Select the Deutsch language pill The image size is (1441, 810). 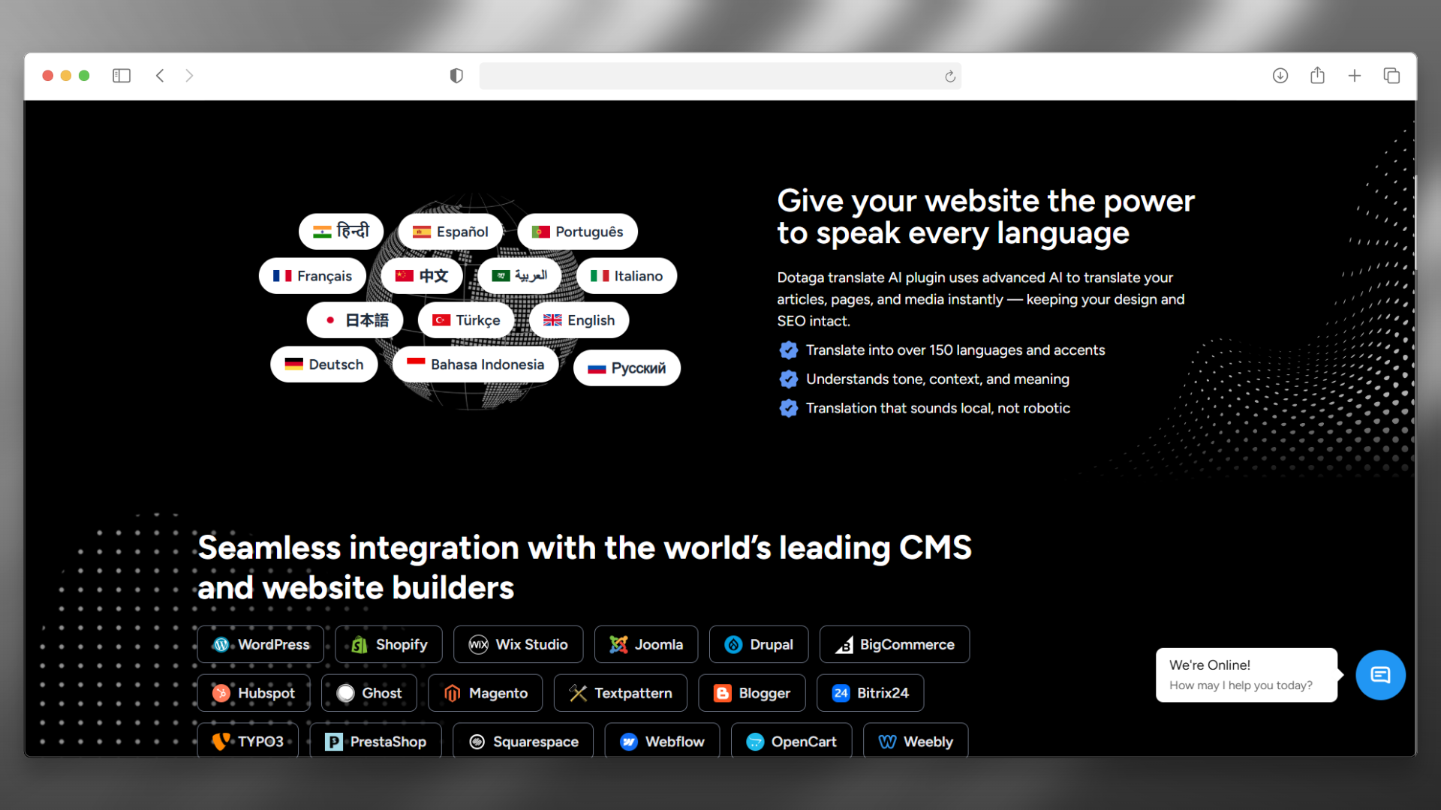[324, 364]
